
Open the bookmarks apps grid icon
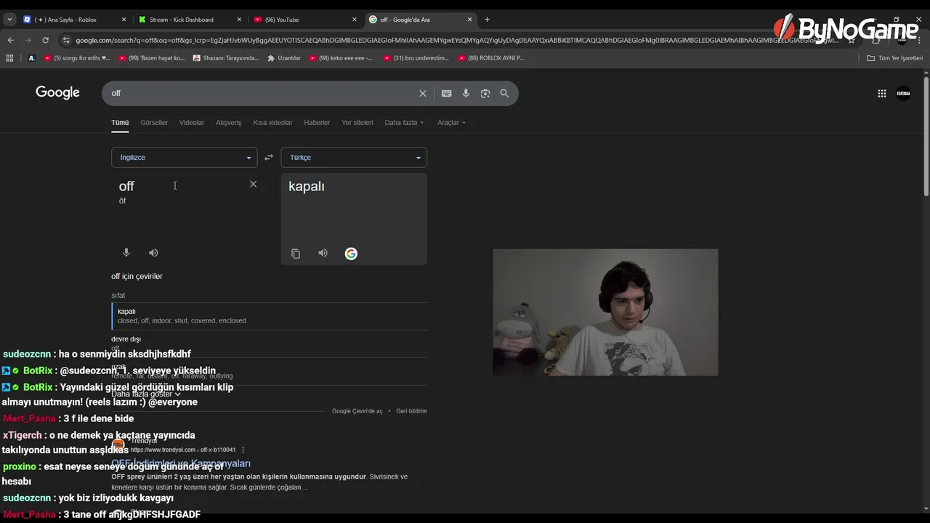point(9,58)
